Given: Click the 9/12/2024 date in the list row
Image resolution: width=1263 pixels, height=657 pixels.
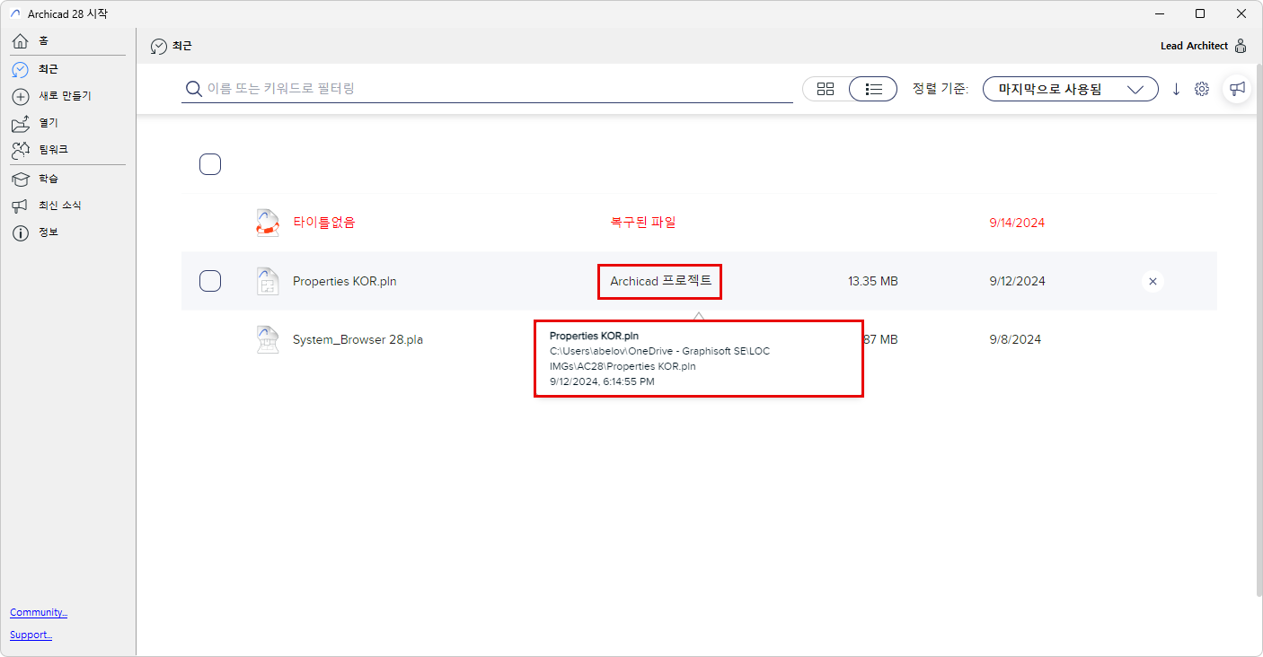Looking at the screenshot, I should point(1017,281).
